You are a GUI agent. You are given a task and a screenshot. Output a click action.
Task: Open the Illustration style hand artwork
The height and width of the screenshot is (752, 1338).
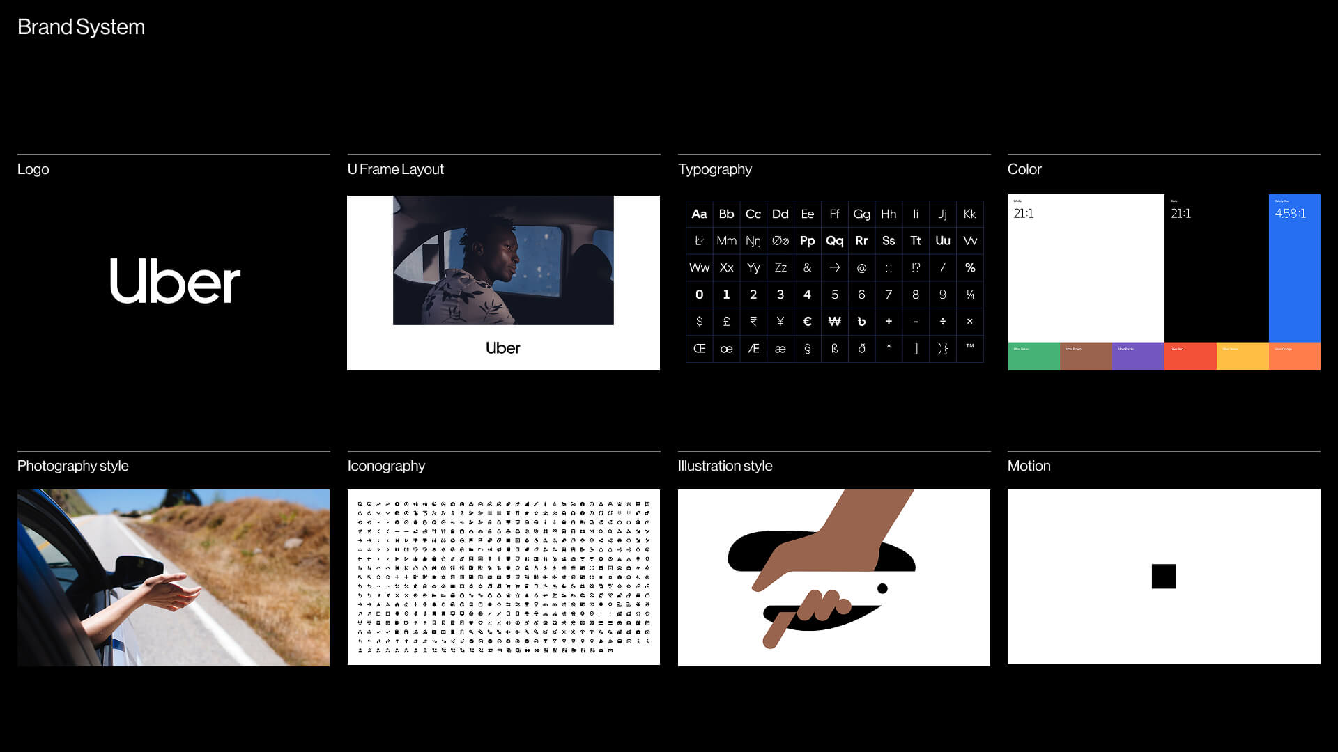point(833,577)
